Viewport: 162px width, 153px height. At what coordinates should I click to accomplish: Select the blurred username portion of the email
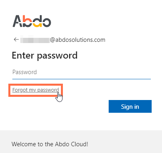[x=35, y=40]
